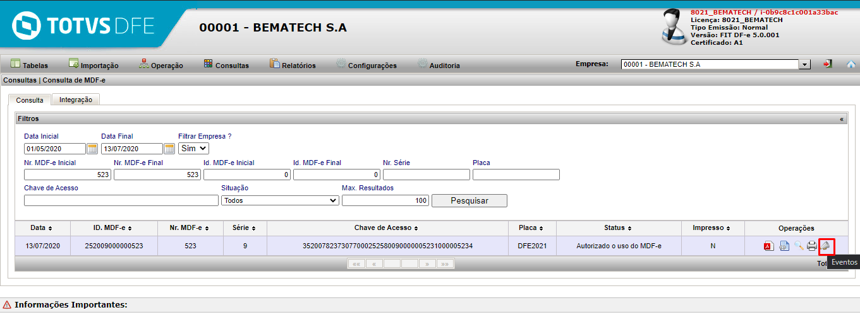Open the Relatórios menu
The image size is (860, 322).
pyautogui.click(x=293, y=65)
